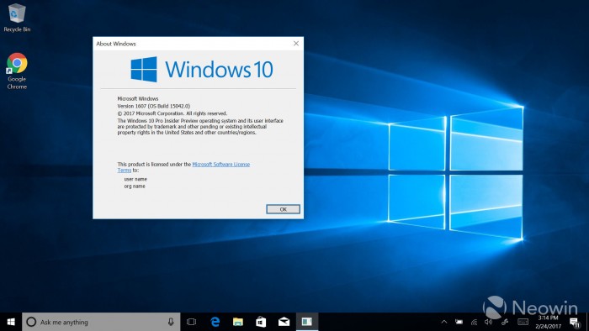Click the Show desktop sliver at taskbar end
Screen dimensions: 589x331
coord(587,322)
